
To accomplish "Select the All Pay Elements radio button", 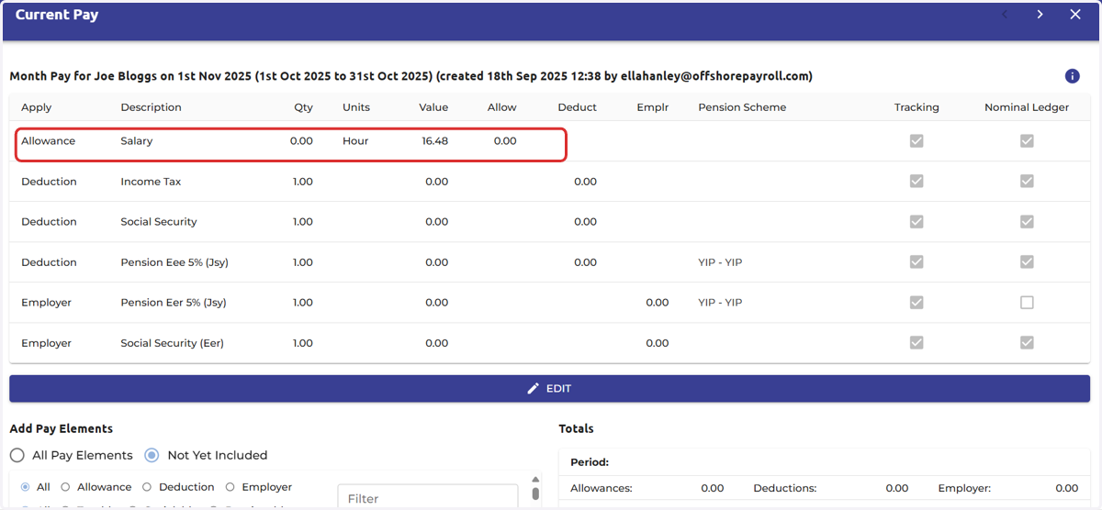I will click(17, 455).
